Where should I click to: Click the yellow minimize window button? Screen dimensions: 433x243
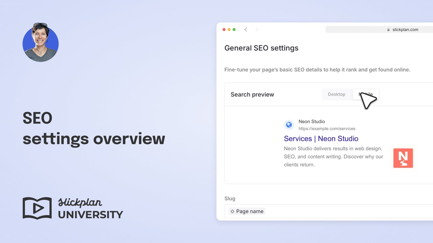pyautogui.click(x=229, y=30)
